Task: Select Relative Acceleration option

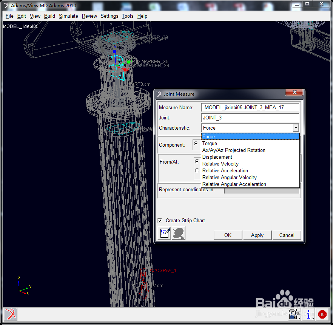Action: point(250,171)
